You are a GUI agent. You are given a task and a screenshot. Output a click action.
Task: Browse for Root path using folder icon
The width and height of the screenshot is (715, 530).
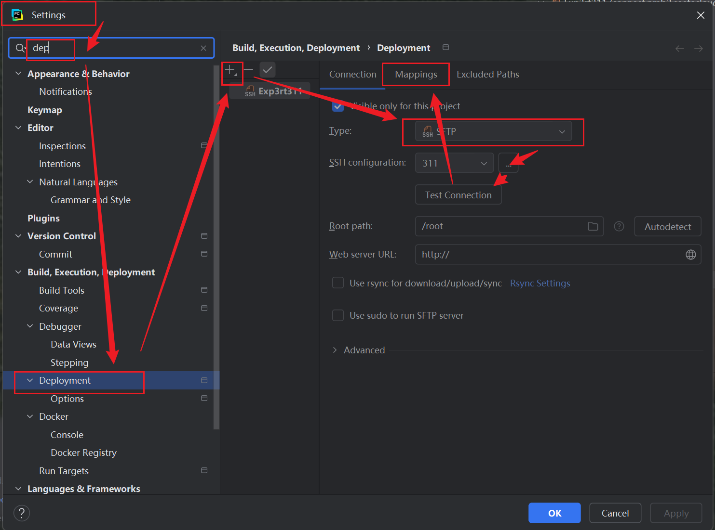(x=593, y=226)
